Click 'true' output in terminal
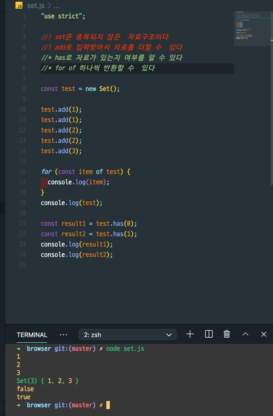The height and width of the screenshot is (416, 273). pyautogui.click(x=24, y=397)
